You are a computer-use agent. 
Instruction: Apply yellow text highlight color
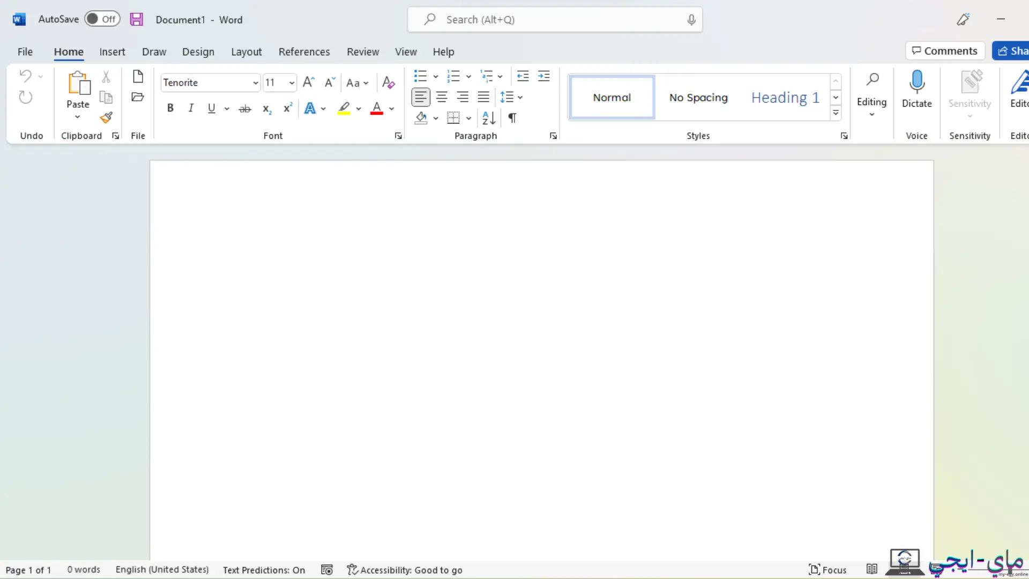tap(344, 109)
